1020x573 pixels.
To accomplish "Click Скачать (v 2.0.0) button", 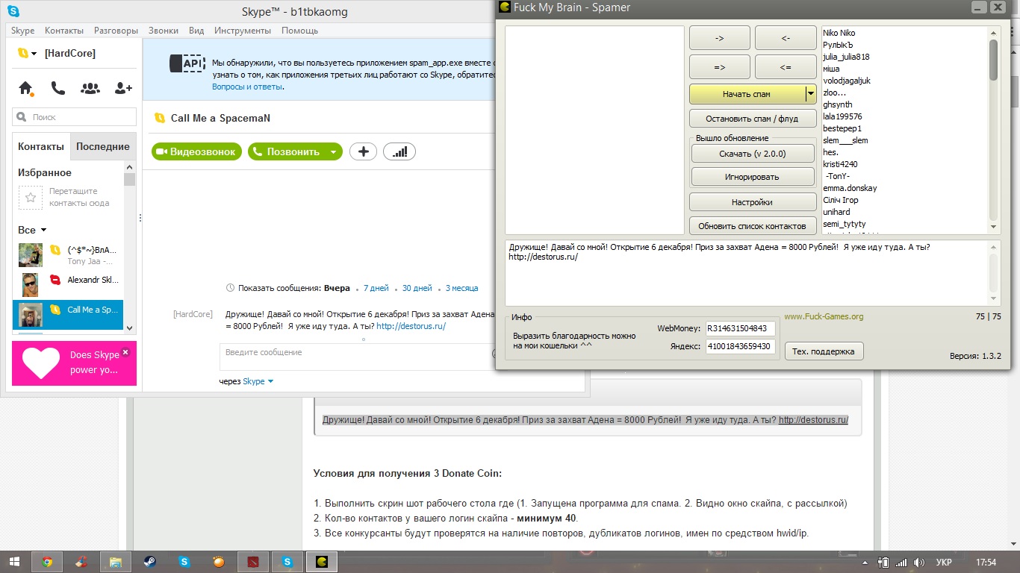I will pos(752,154).
